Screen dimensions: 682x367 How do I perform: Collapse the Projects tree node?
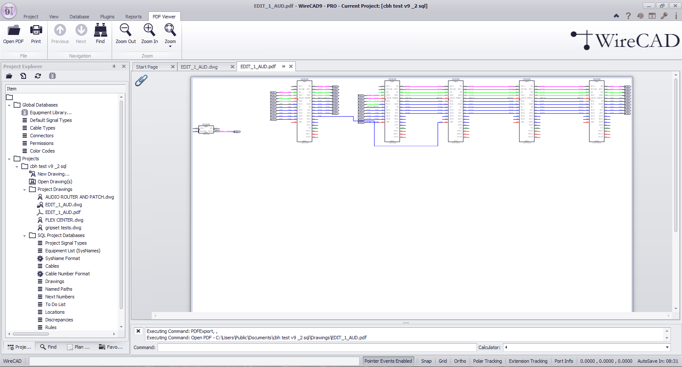9,159
